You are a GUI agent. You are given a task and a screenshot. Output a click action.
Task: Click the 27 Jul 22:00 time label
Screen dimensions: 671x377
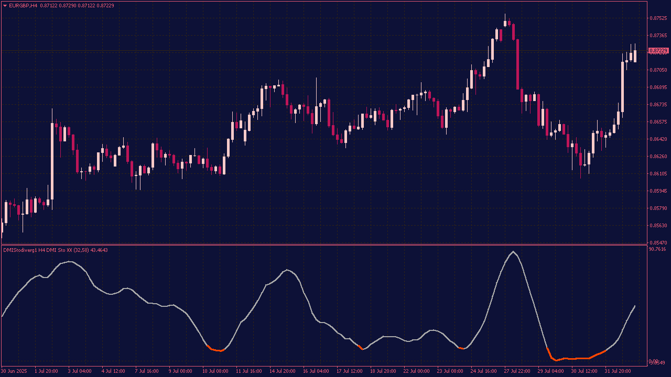pyautogui.click(x=517, y=371)
